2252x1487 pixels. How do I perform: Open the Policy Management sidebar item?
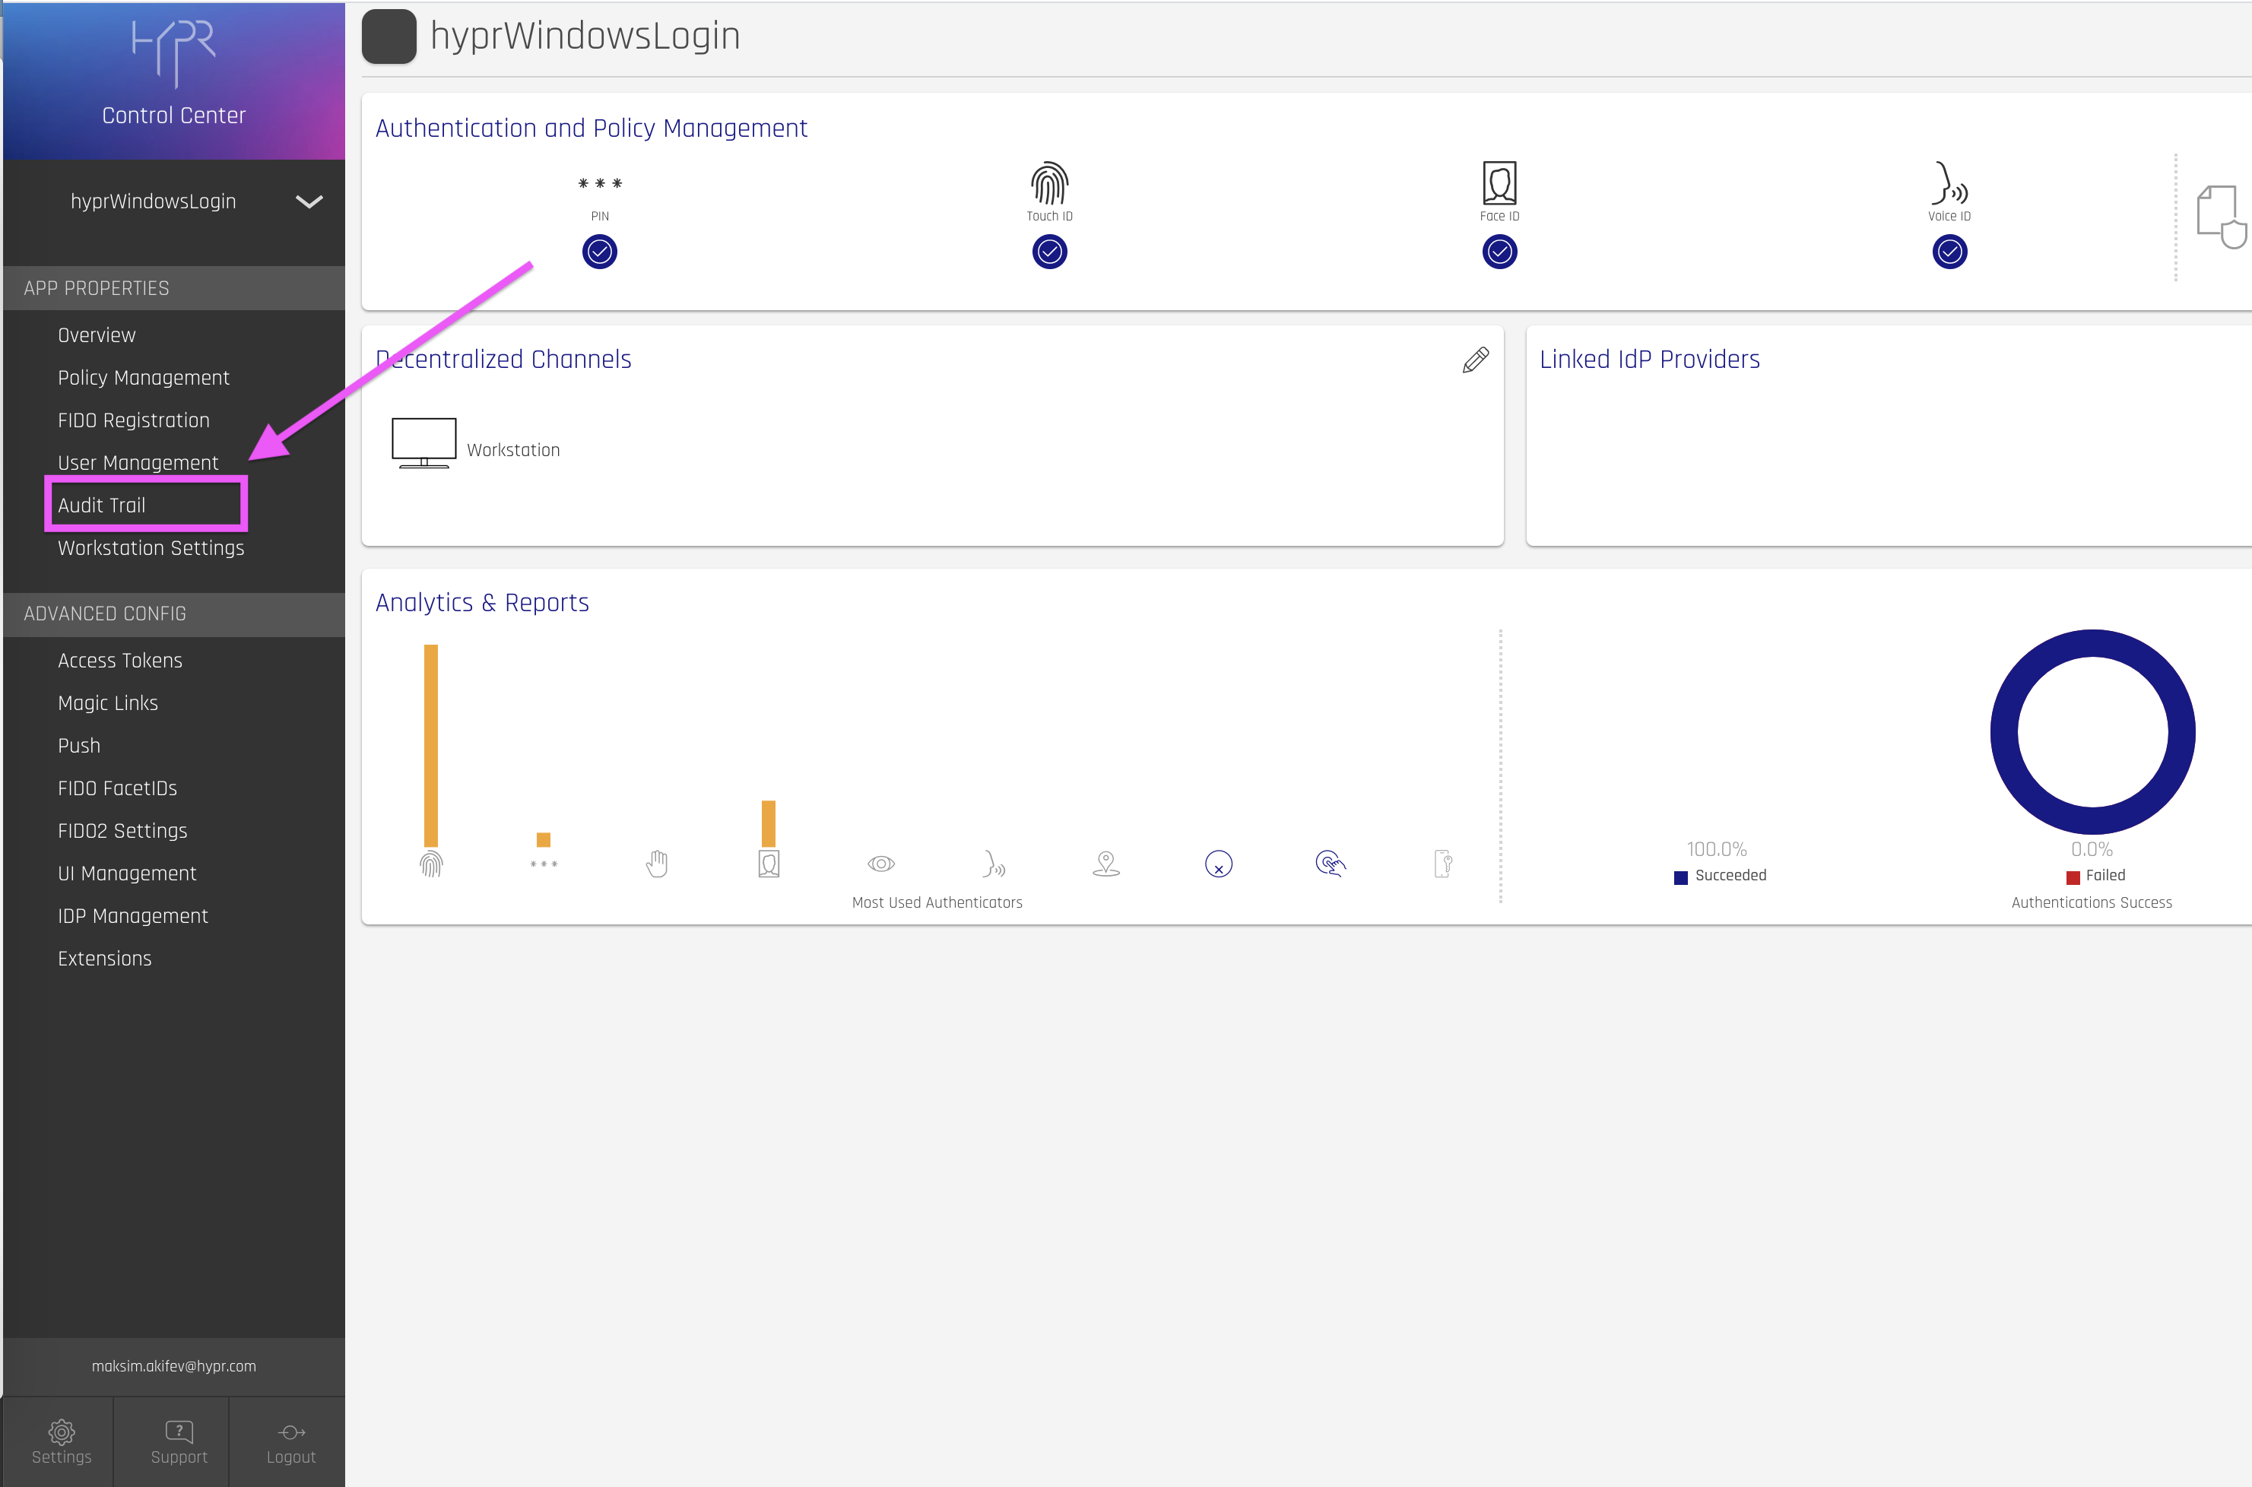[143, 377]
